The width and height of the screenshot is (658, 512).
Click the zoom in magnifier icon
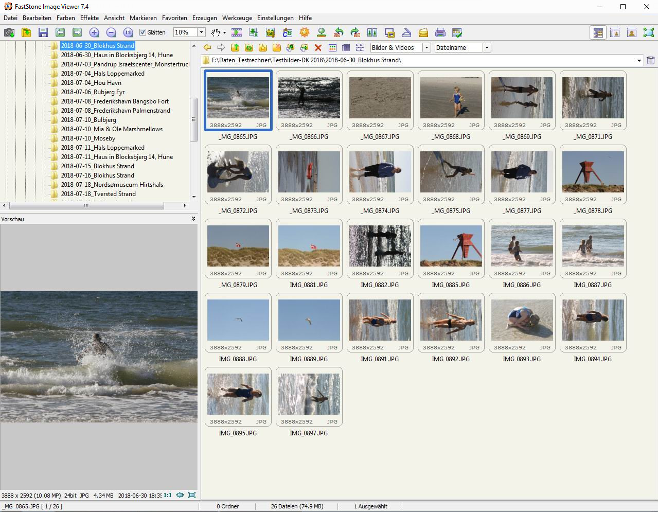94,32
